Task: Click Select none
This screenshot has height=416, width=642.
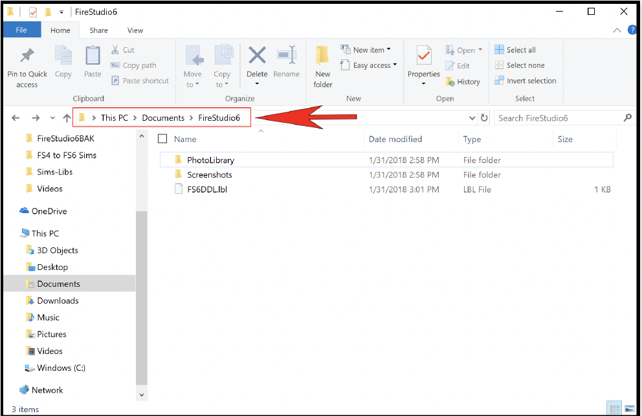Action: (520, 65)
